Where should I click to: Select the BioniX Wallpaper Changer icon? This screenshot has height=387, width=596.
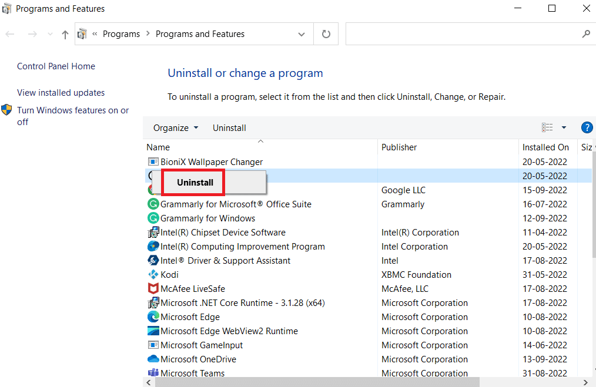[x=153, y=161]
